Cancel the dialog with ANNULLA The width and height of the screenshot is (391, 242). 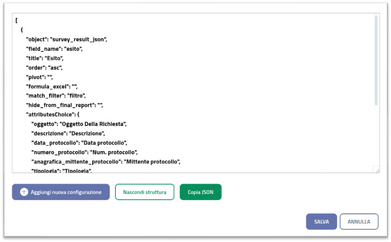(359, 221)
